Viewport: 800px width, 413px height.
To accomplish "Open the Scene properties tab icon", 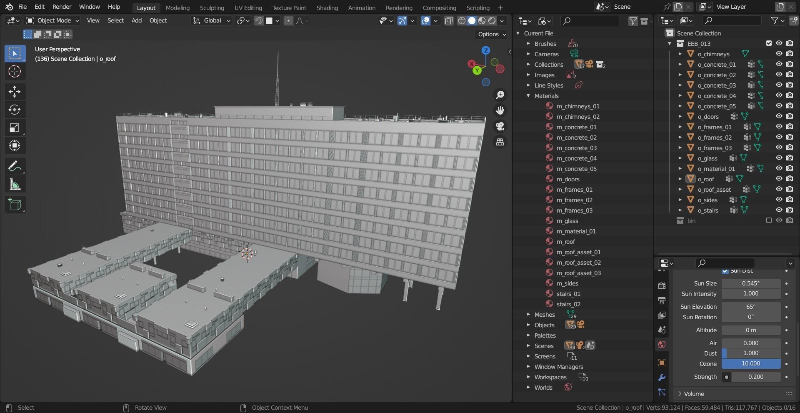I will click(x=662, y=330).
